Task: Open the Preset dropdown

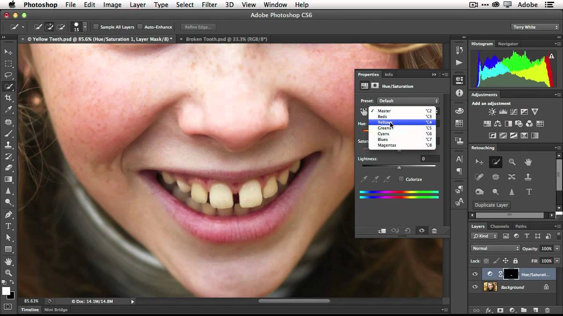Action: (408, 101)
